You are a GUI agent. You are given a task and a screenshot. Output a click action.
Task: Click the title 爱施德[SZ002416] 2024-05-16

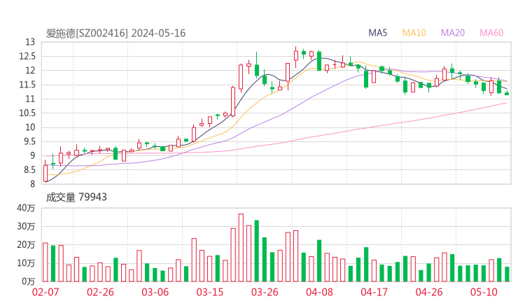tap(115, 33)
